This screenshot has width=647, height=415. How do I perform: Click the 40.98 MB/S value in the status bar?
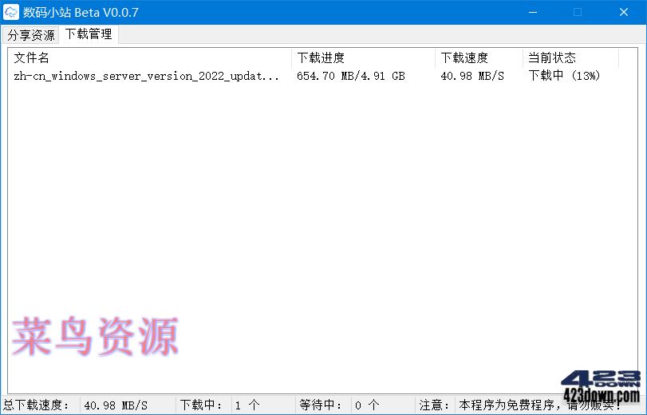point(116,405)
